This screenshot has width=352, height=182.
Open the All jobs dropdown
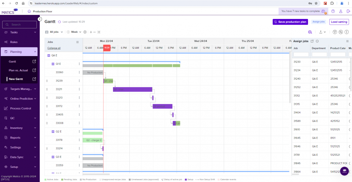coord(54,32)
